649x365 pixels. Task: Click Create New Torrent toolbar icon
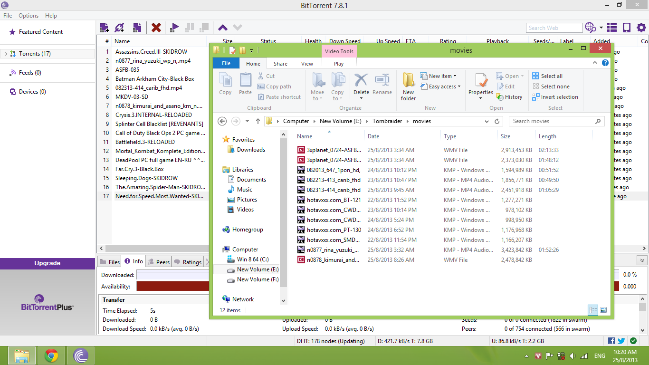click(137, 28)
